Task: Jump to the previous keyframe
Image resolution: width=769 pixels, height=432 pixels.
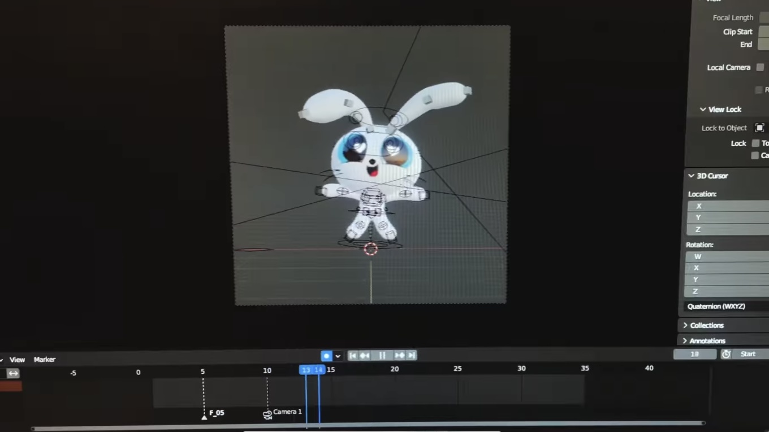Action: [365, 355]
